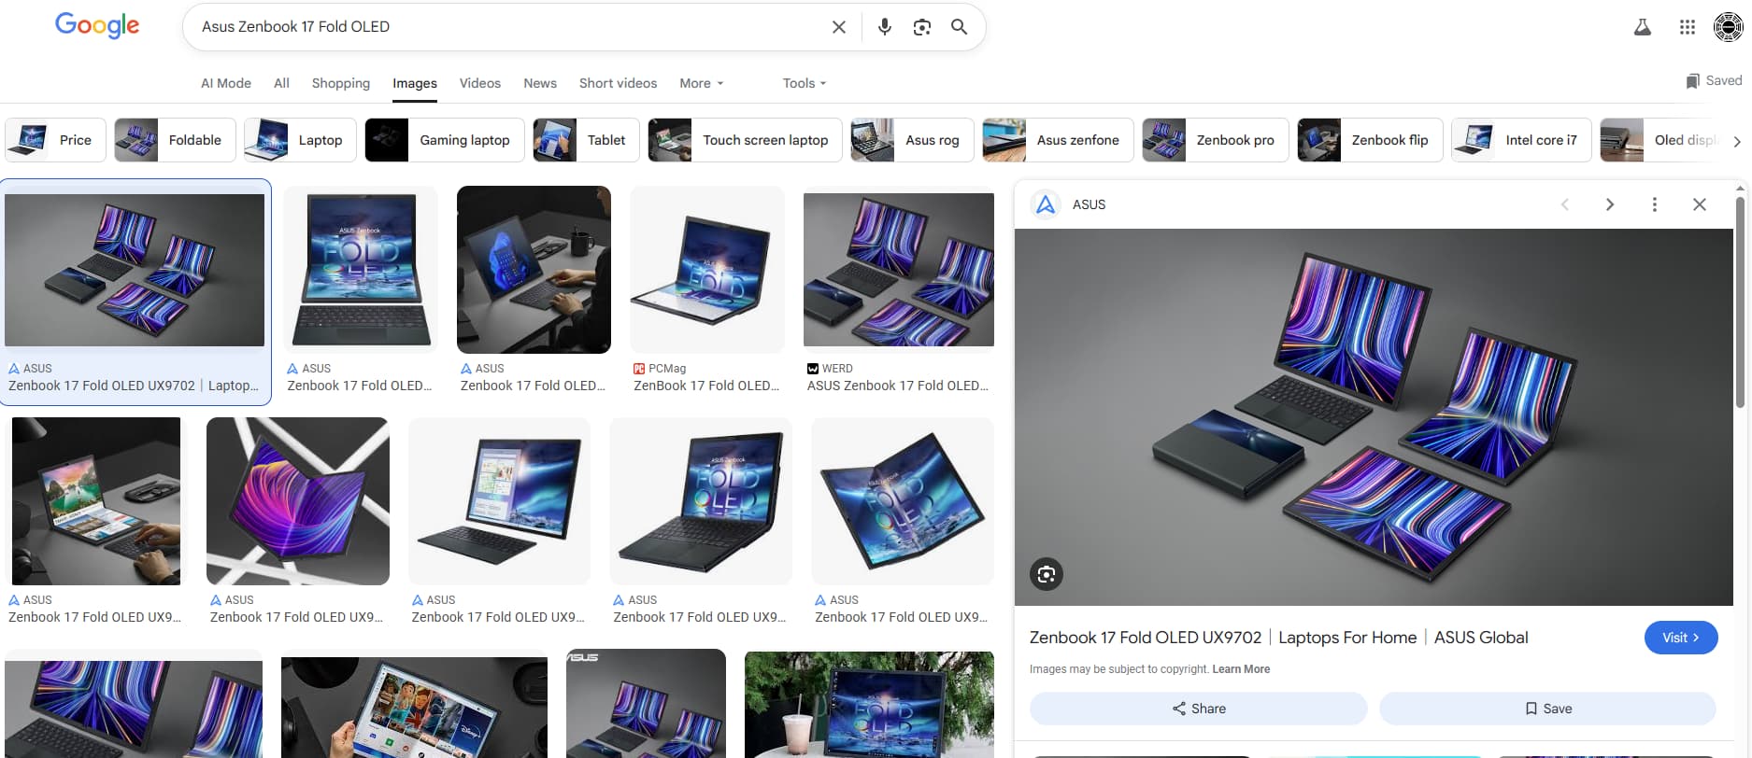Open the Google apps grid
The width and height of the screenshot is (1752, 758).
coord(1688,27)
